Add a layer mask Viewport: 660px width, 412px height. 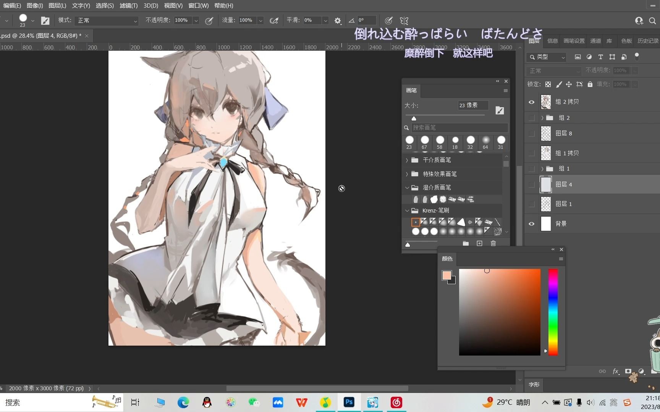tap(628, 371)
